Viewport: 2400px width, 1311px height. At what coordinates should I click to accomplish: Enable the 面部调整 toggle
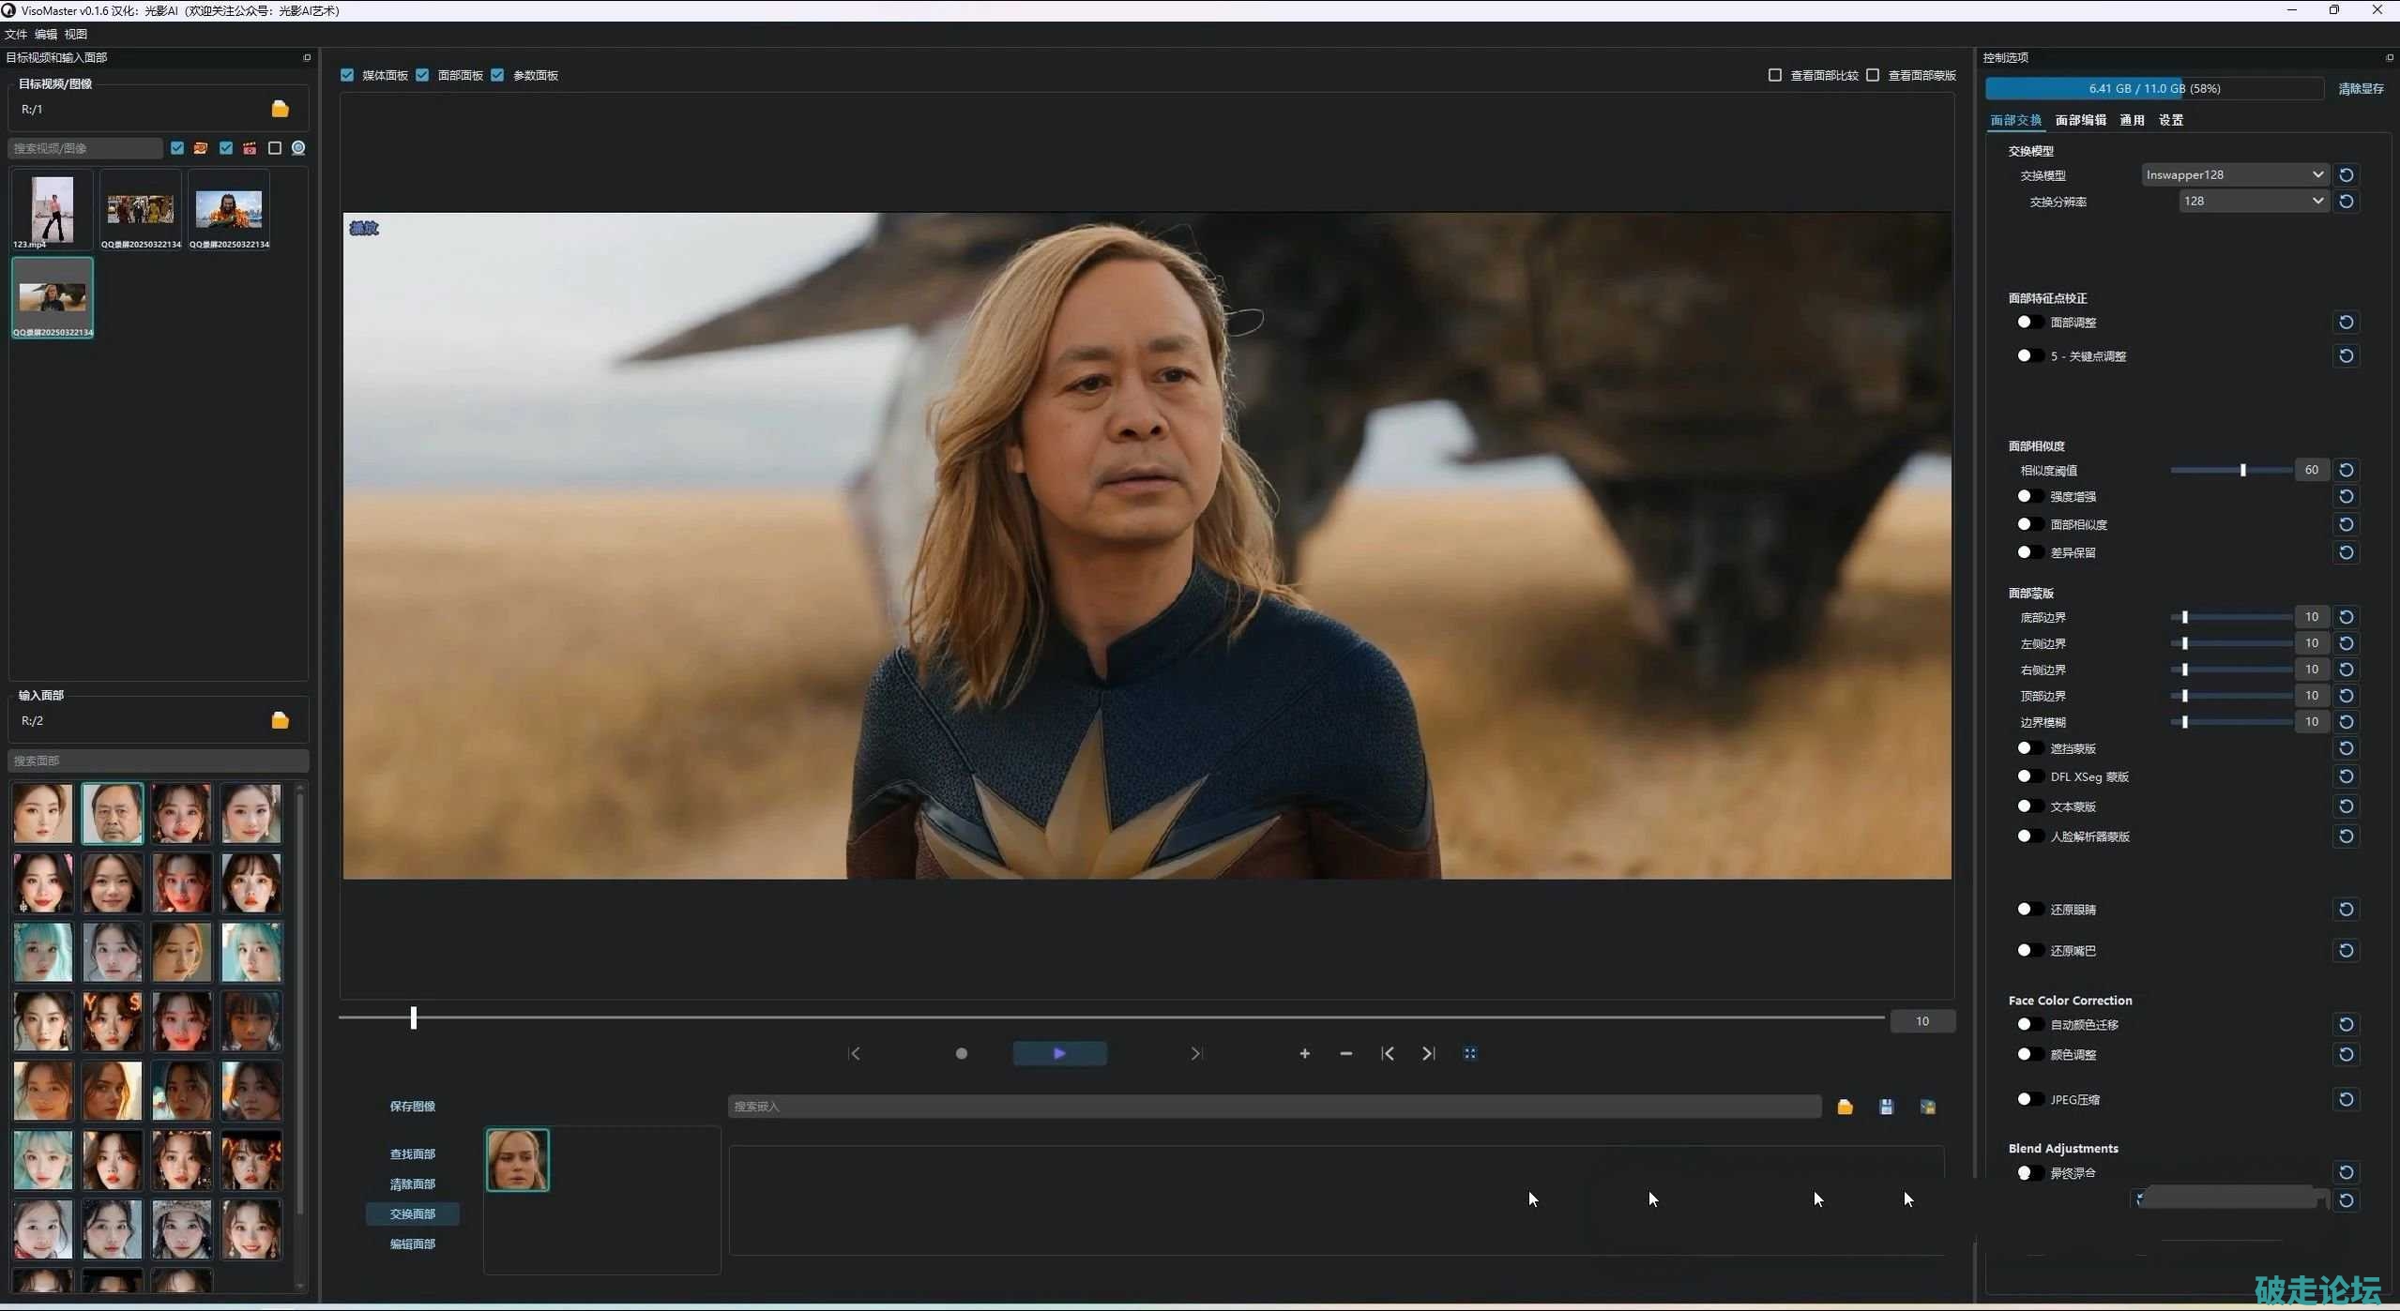pos(2028,322)
